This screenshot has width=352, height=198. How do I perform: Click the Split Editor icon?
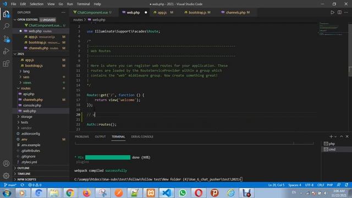coord(339,12)
